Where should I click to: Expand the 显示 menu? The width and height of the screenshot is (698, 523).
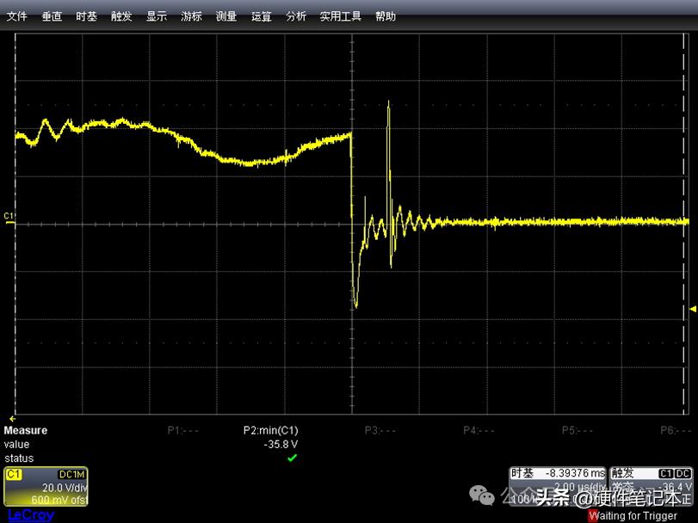point(157,16)
